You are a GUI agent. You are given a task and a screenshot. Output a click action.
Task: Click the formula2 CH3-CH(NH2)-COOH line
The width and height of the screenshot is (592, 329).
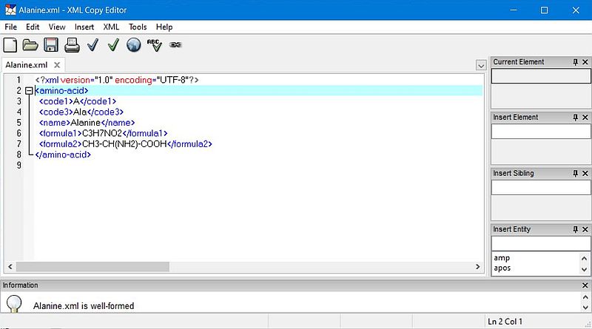126,143
